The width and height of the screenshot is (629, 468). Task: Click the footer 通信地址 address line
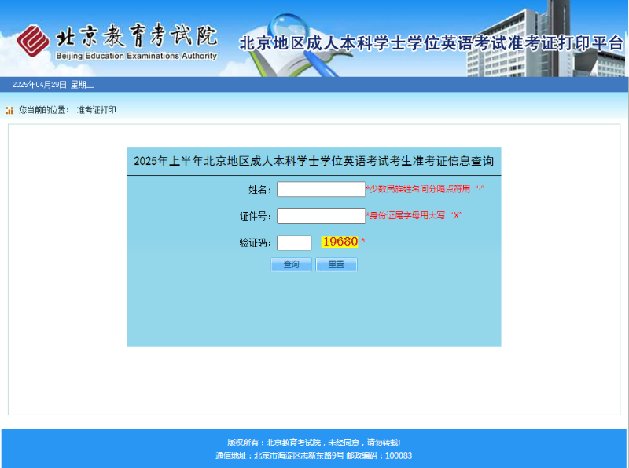tap(314, 455)
